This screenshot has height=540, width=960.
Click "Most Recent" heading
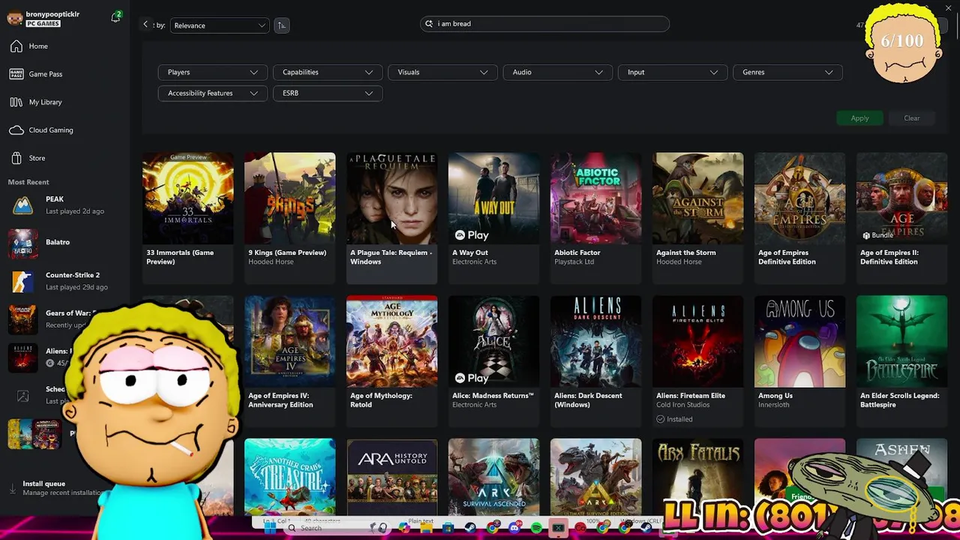(28, 182)
